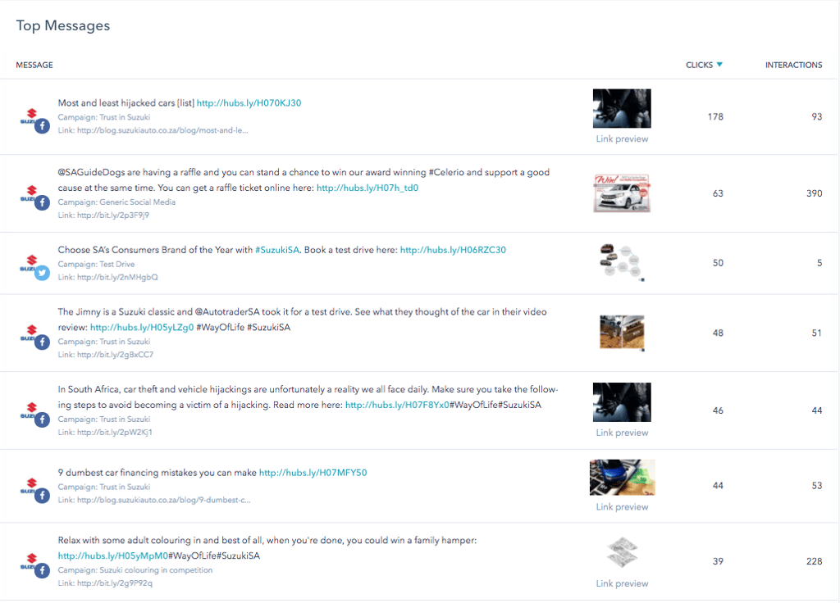840x603 pixels.
Task: Click the 390 interactions value
Action: [x=815, y=193]
